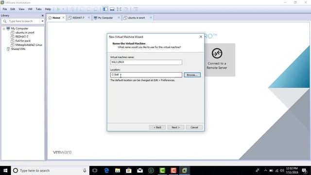The image size is (311, 175).
Task: Click the console view toolbar icon
Action: 136,9
